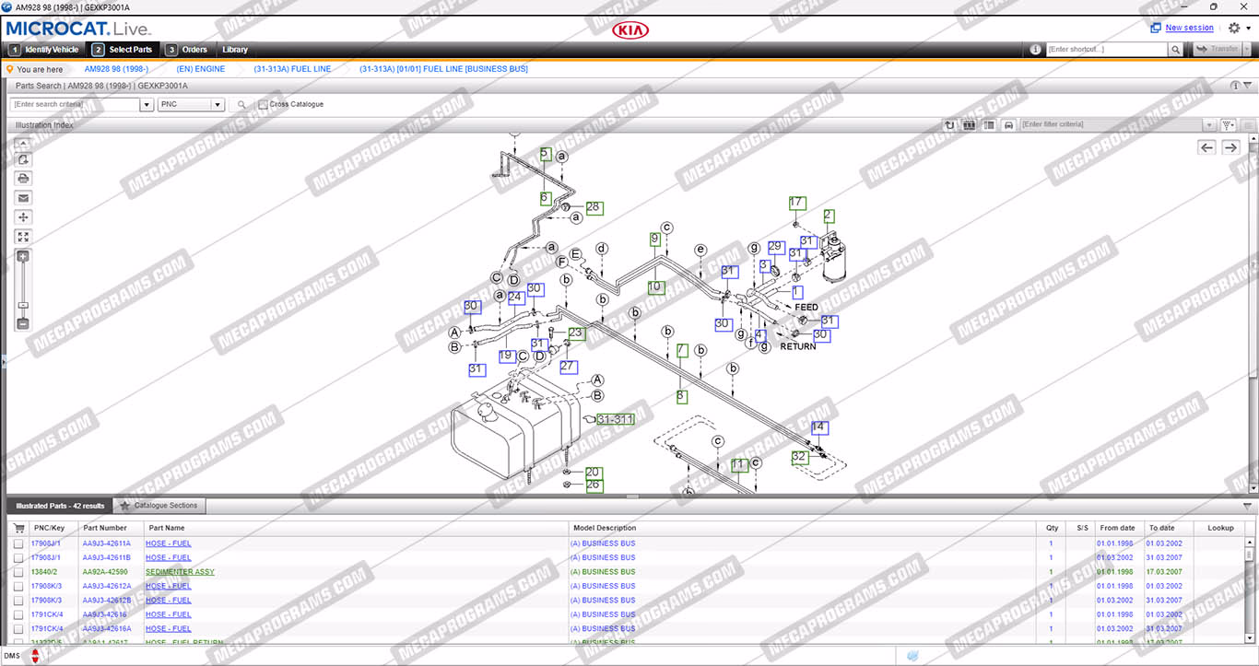Collapse the parts list panel triangle
1259x666 pixels.
pos(1247,506)
